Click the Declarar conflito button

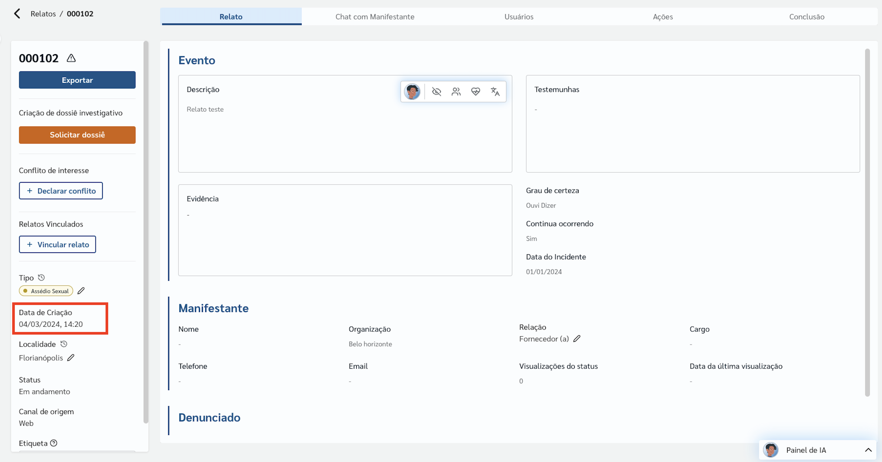click(x=61, y=191)
